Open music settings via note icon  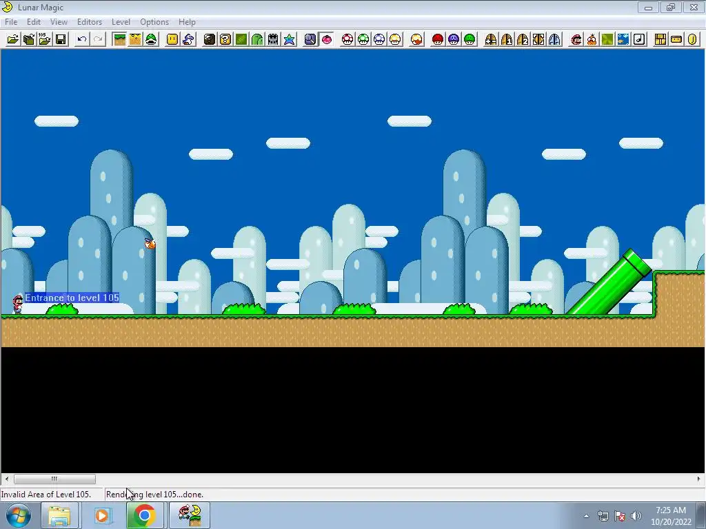point(639,39)
